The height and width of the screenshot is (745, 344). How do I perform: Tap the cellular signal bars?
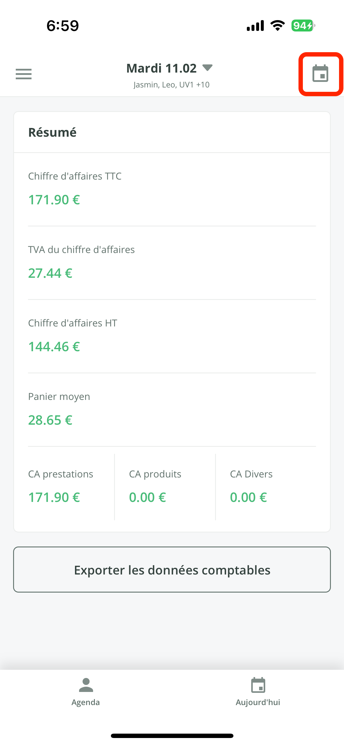(255, 26)
